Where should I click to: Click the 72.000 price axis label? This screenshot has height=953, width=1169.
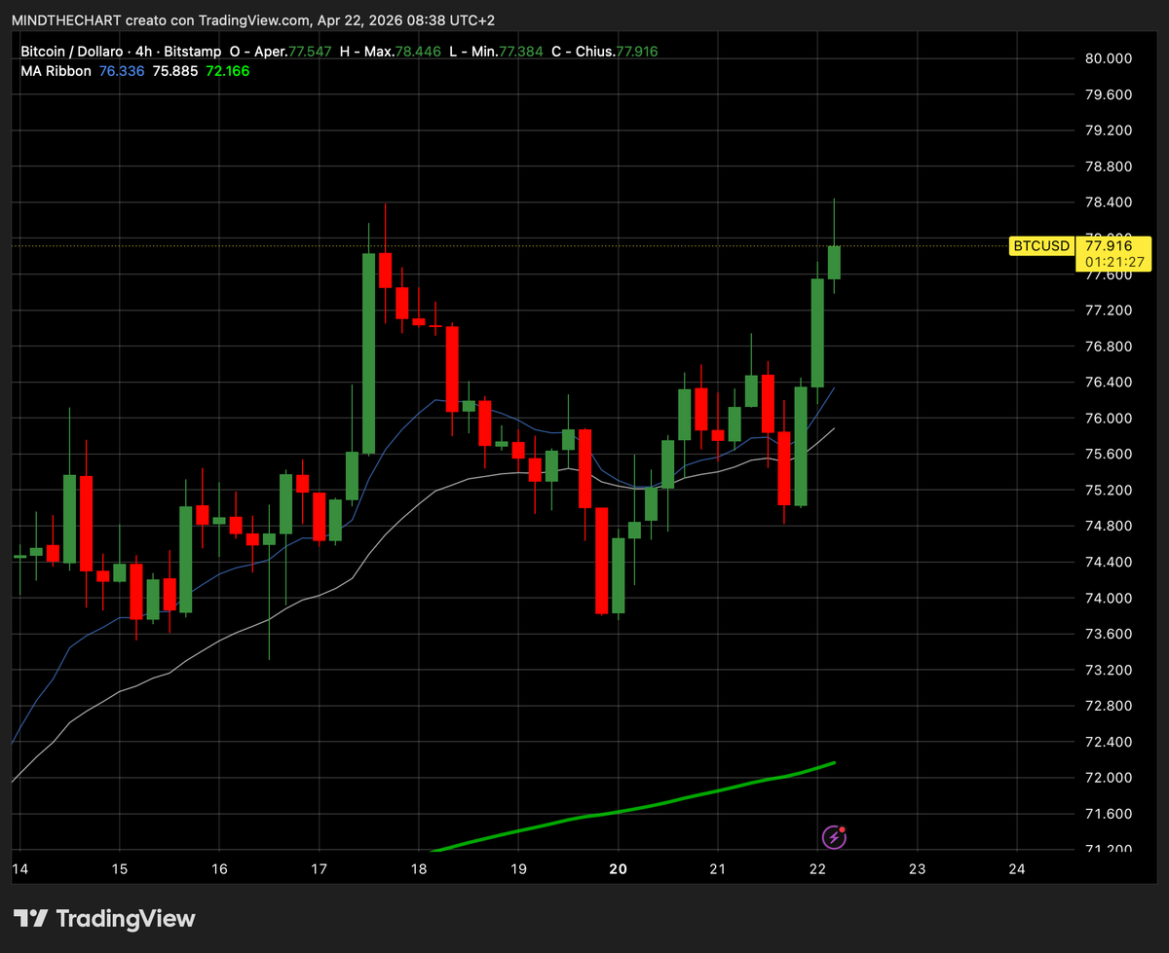[x=1108, y=778]
